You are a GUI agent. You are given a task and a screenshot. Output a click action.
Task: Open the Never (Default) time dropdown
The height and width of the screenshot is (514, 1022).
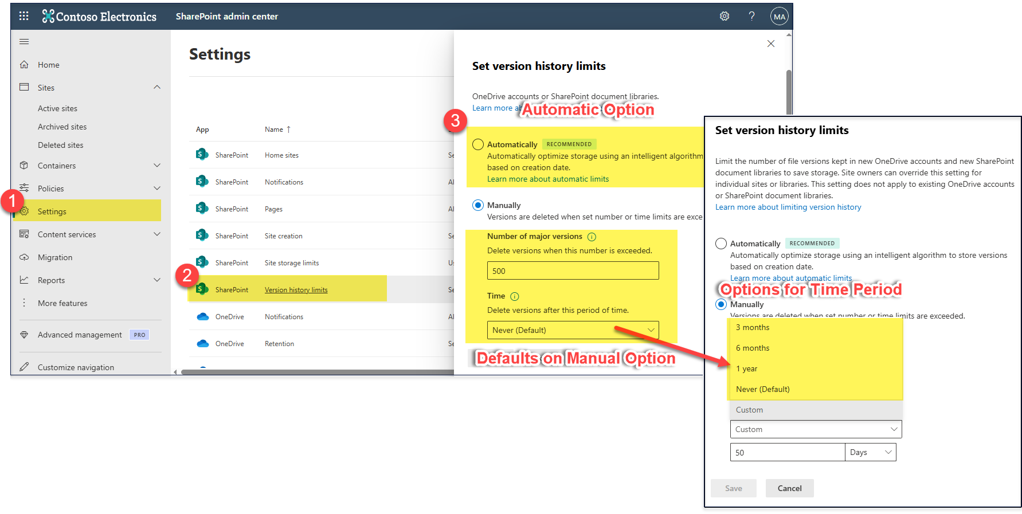tap(573, 330)
